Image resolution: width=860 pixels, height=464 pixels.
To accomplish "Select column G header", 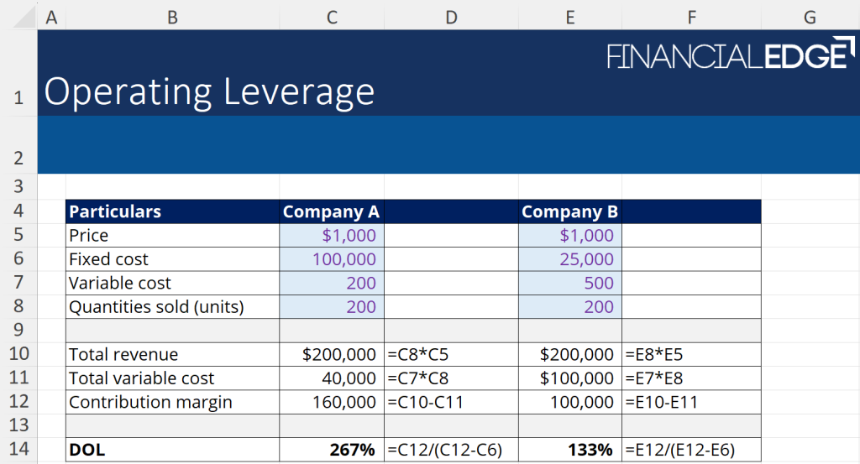I will [810, 16].
